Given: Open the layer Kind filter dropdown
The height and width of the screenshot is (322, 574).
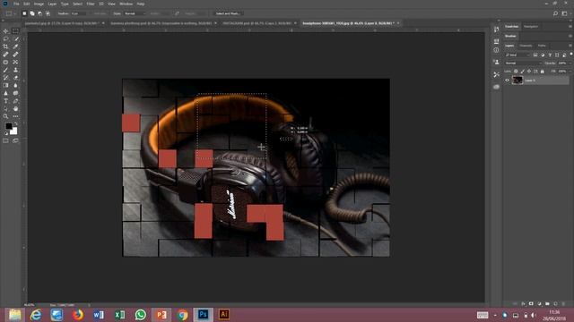Looking at the screenshot, I should [x=517, y=55].
